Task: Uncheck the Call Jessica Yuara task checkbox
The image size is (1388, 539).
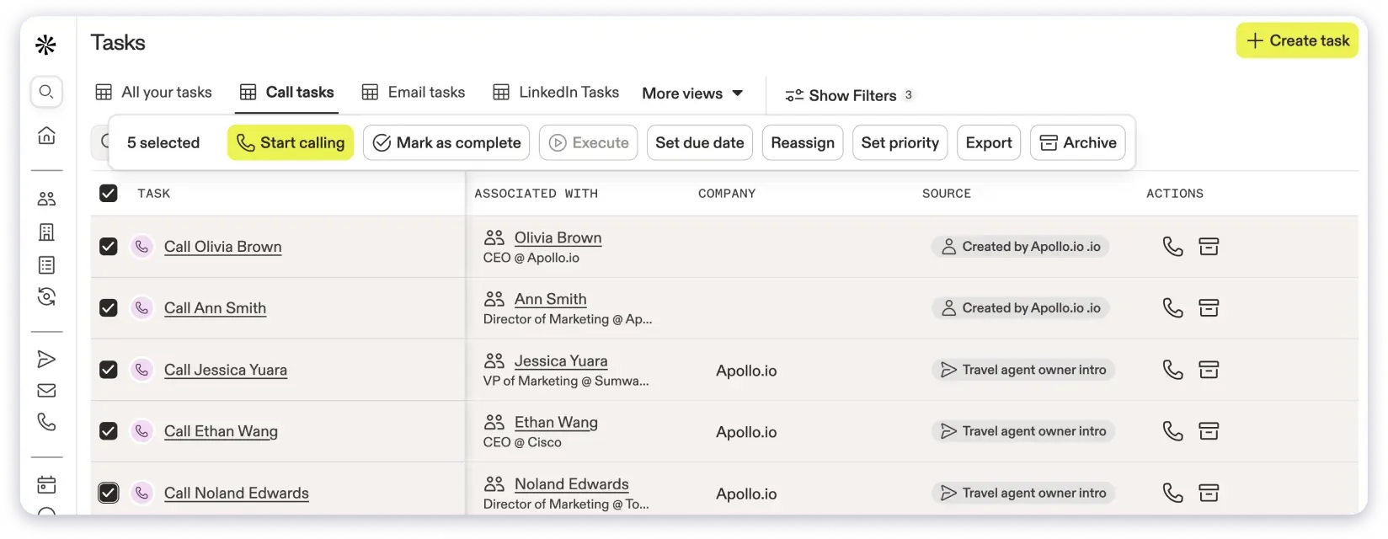Action: 108,370
